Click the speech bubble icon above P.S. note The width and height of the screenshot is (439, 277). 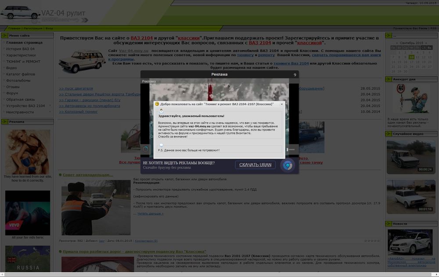point(161,145)
